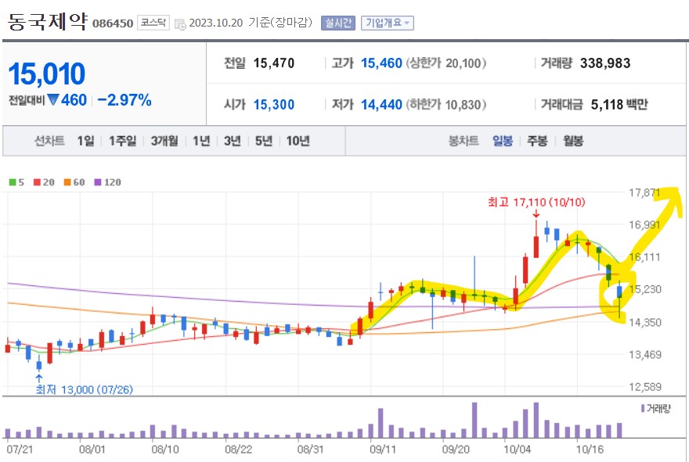
Task: Click the blue down-triangle change icon
Action: [53, 100]
